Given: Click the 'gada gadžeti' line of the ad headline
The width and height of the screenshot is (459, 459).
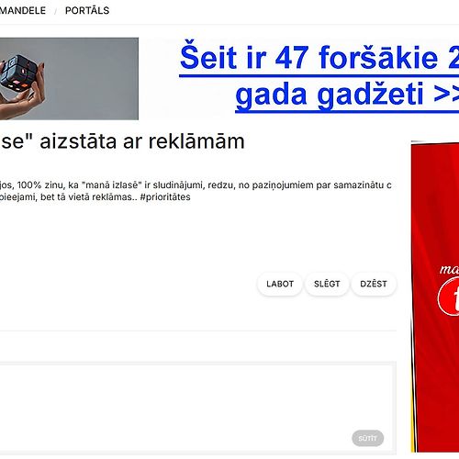Looking at the screenshot, I should click(x=347, y=94).
